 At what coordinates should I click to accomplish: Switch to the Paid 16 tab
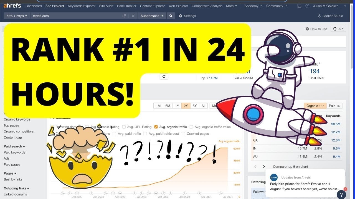334,106
